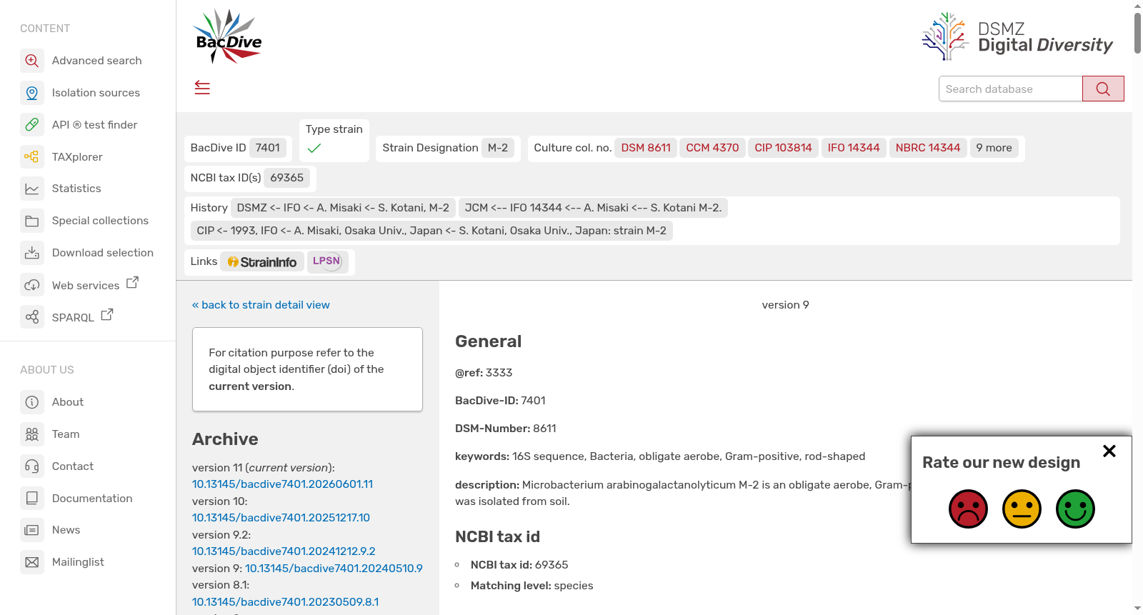The height and width of the screenshot is (615, 1143).
Task: Open version 9 DOI link ending 20240510.9
Action: click(x=334, y=569)
